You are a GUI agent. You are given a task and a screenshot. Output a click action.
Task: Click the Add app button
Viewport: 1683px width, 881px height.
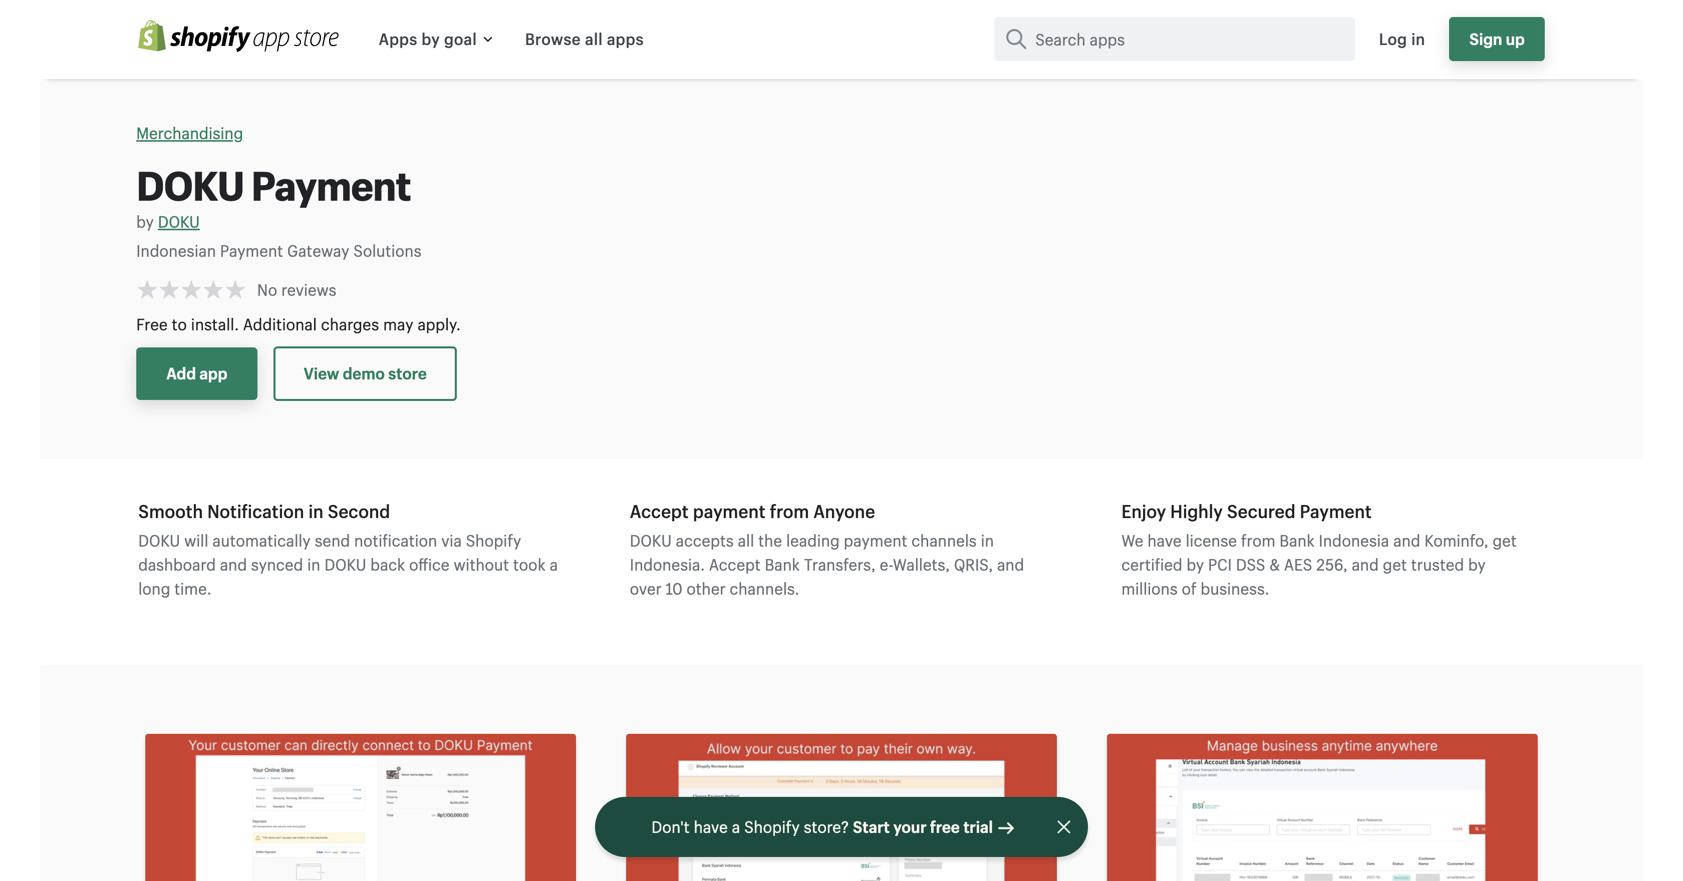pos(196,372)
